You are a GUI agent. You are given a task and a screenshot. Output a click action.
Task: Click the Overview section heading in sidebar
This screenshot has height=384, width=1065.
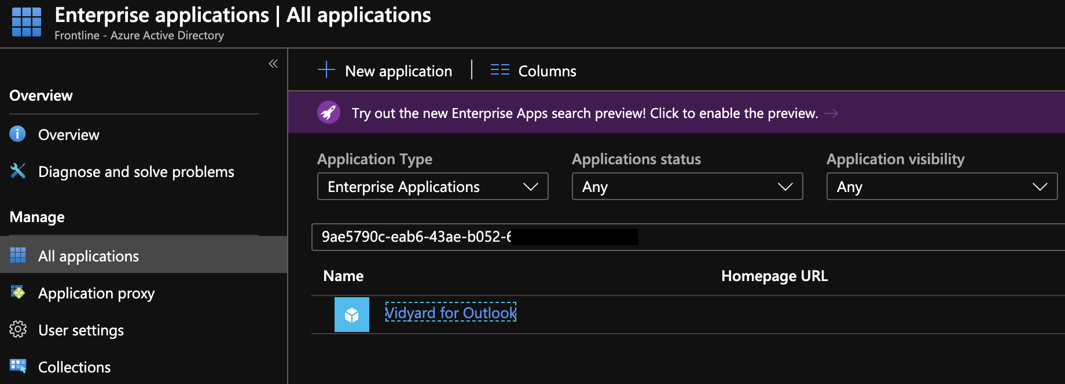pyautogui.click(x=41, y=95)
